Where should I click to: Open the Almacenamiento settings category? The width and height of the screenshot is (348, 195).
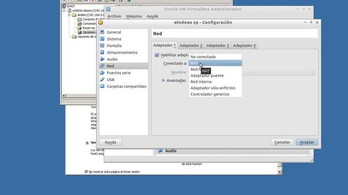(x=123, y=53)
